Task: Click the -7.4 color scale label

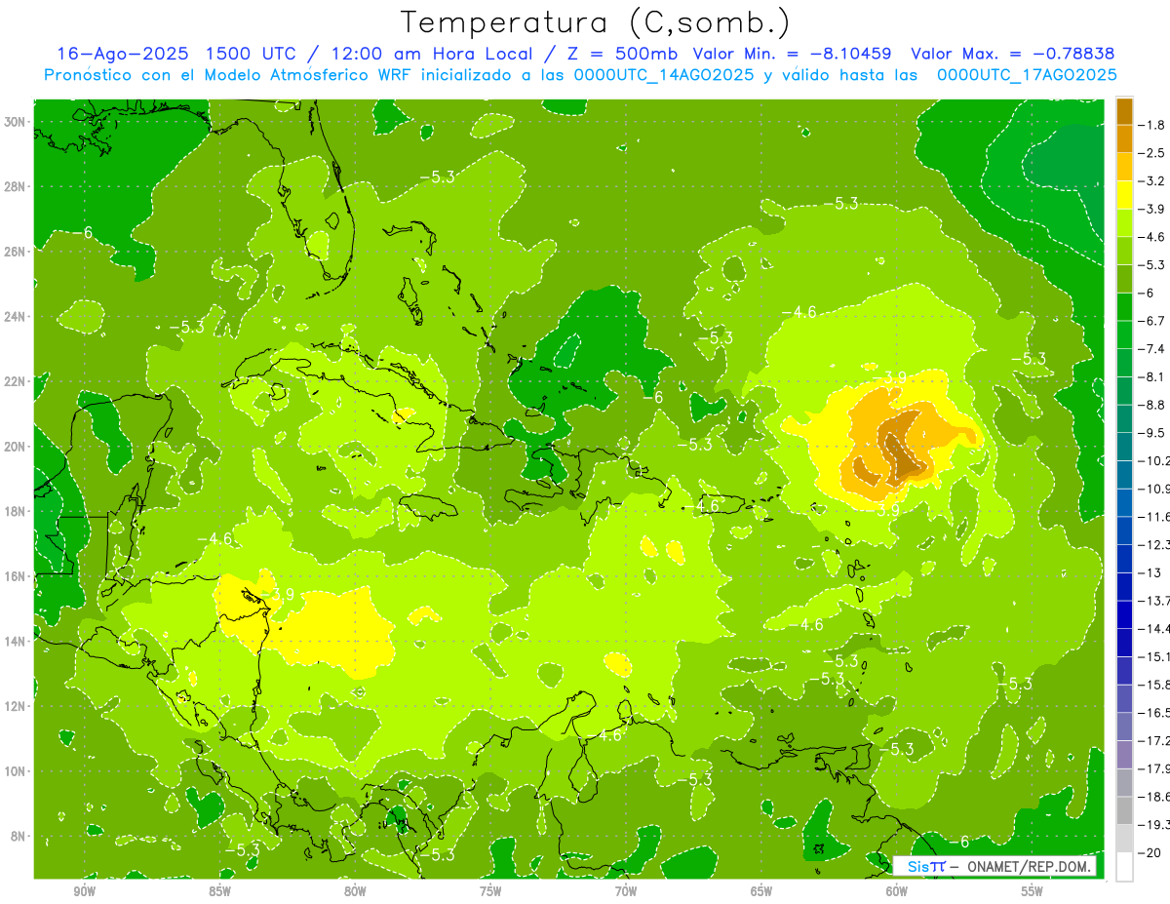Action: tap(1151, 348)
